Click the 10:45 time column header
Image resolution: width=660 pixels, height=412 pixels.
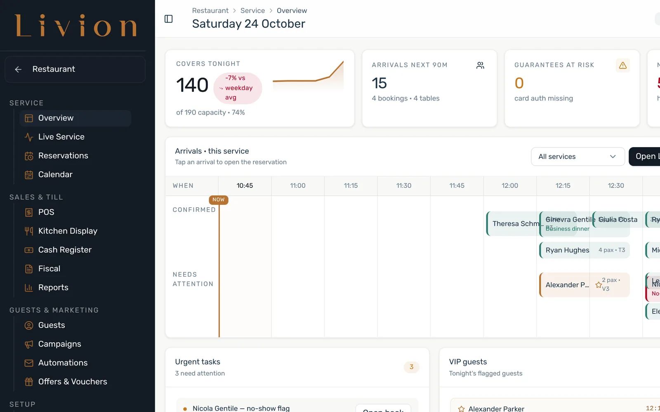coord(245,186)
